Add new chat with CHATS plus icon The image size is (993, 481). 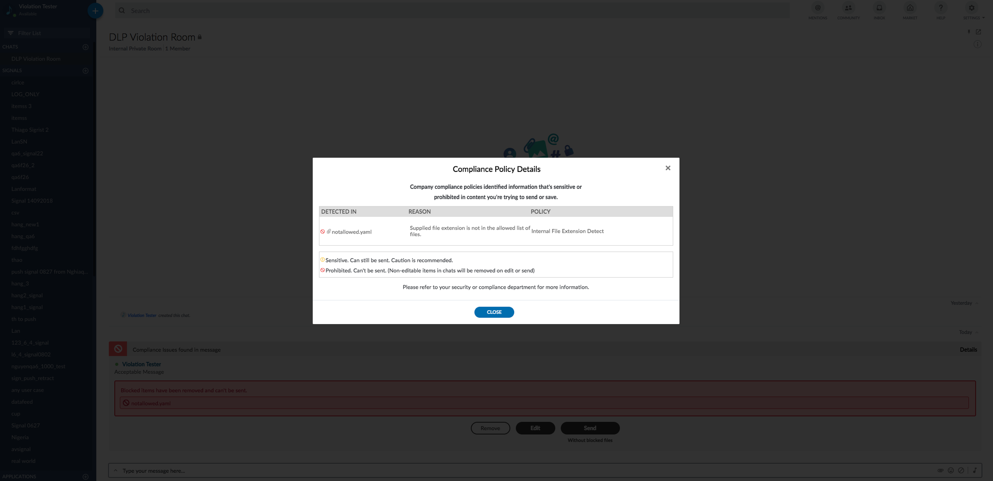pos(85,47)
